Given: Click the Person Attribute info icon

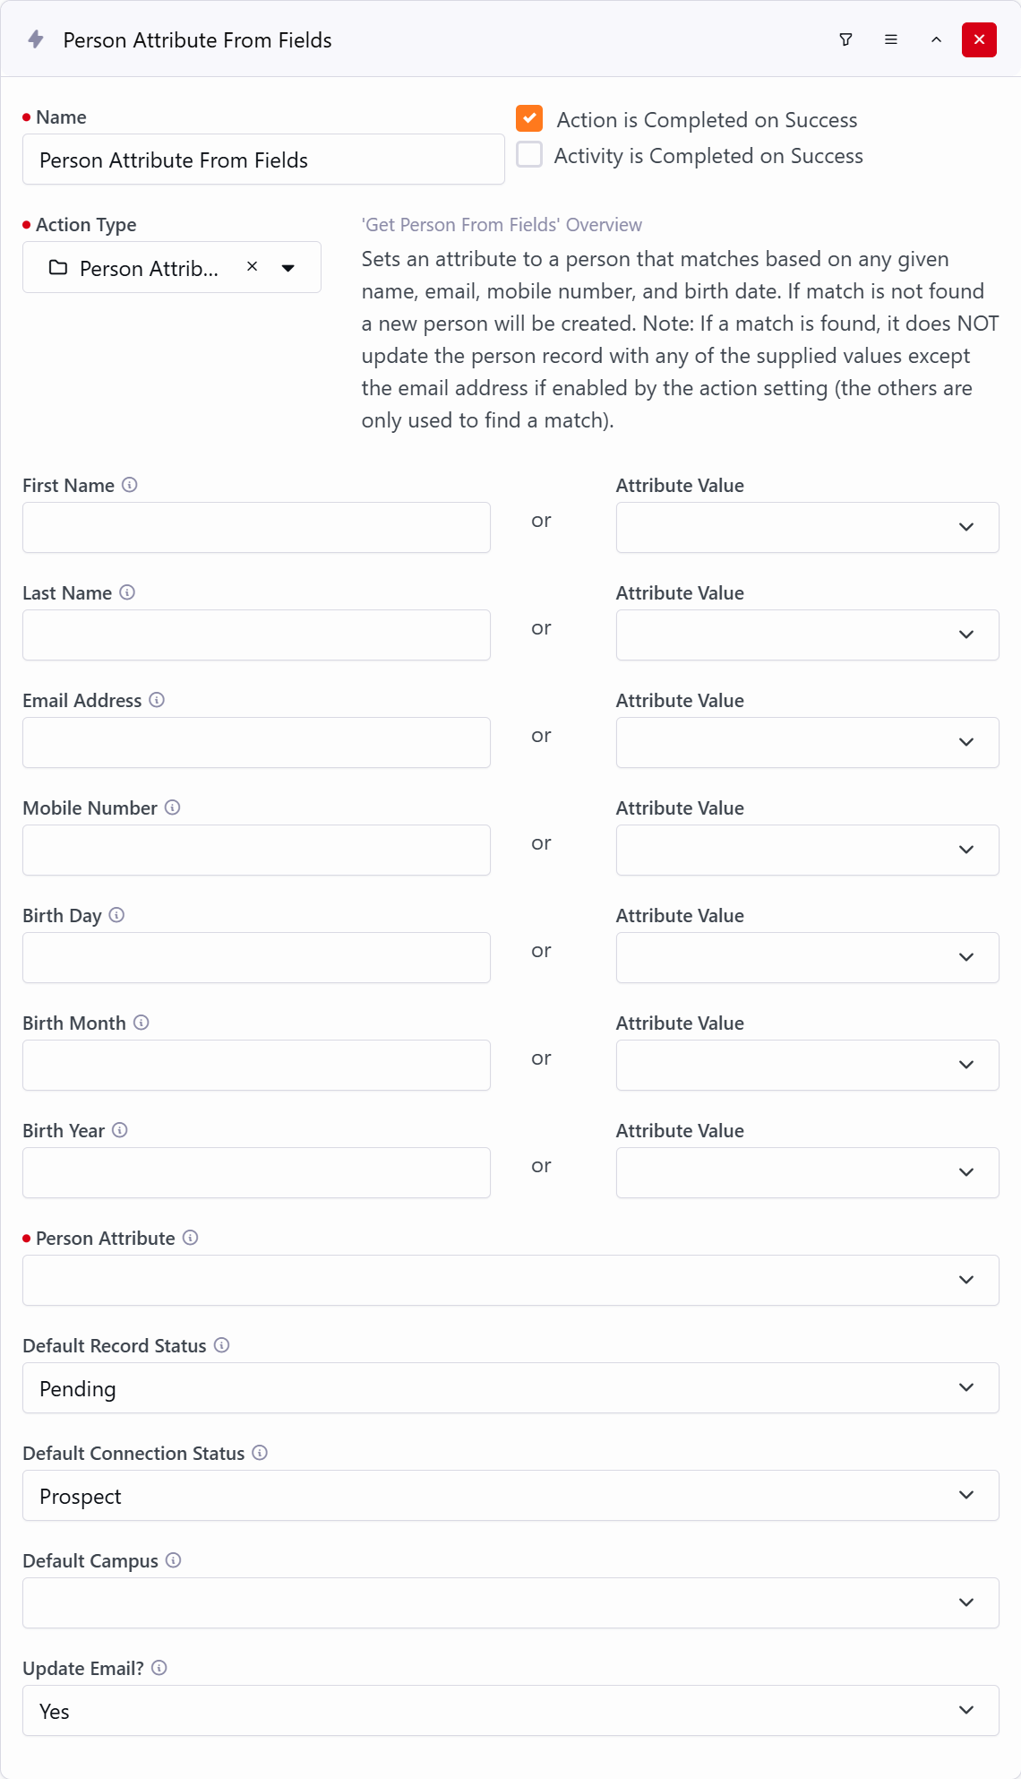Looking at the screenshot, I should 191,1238.
